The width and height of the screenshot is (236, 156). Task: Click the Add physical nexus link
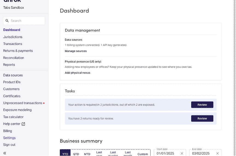77,73
